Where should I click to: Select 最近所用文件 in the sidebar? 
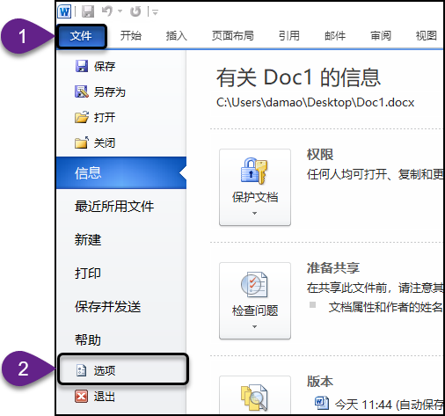(x=114, y=206)
